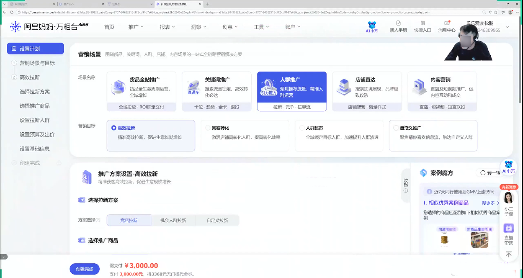Click the back-to-top arrow icon
This screenshot has width=523, height=278.
pos(509,254)
